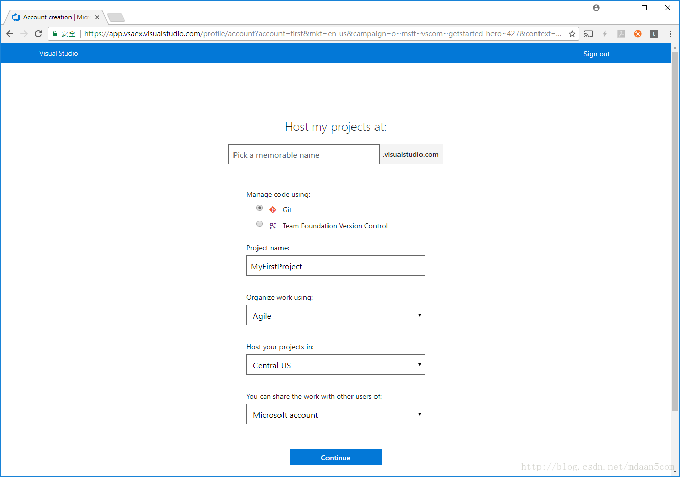Click the 'Git' option label
Screen dimensions: 680x477
coord(287,210)
